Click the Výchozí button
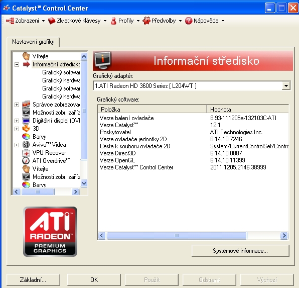 tap(267, 280)
